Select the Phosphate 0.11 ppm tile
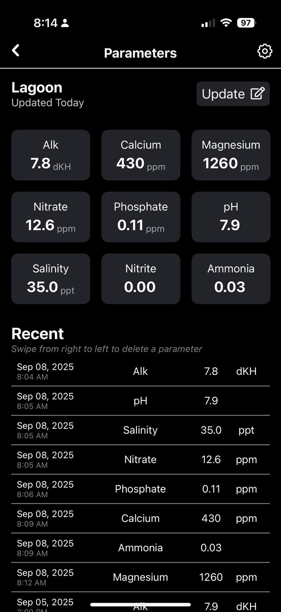This screenshot has height=612, width=281. [x=140, y=217]
